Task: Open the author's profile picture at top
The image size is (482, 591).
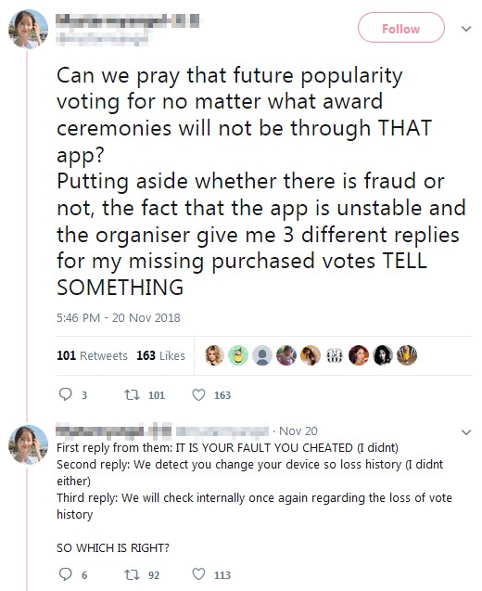Action: click(x=28, y=29)
